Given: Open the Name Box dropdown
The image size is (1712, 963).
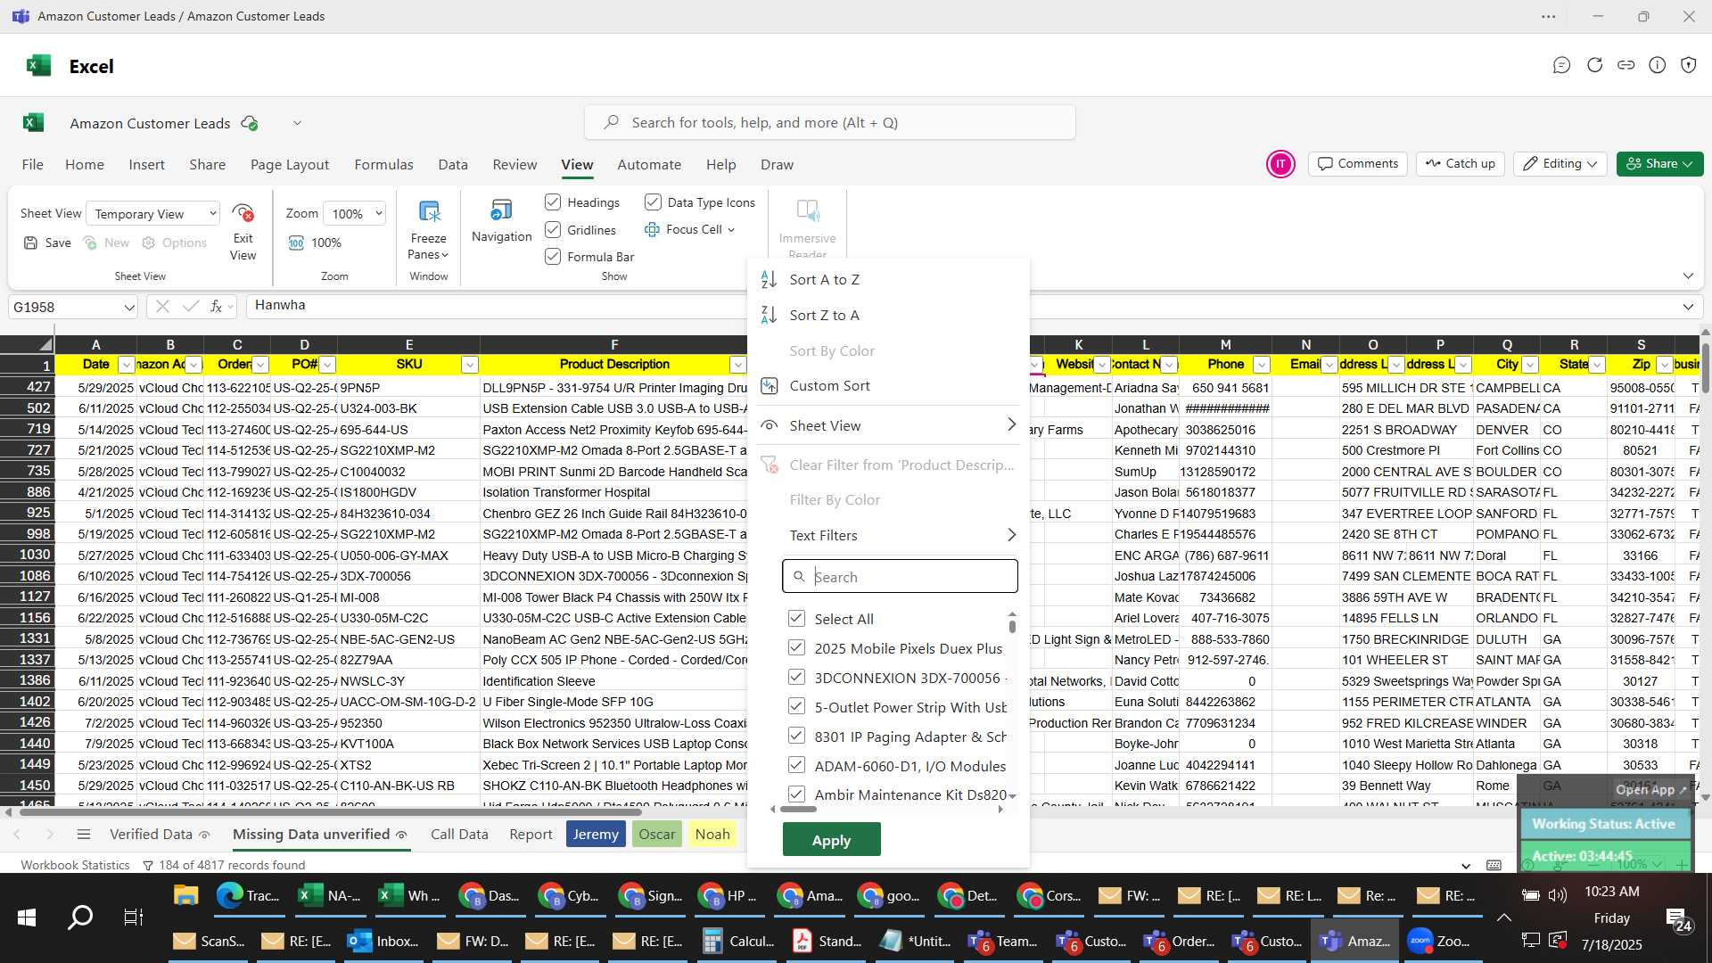Looking at the screenshot, I should 129,308.
